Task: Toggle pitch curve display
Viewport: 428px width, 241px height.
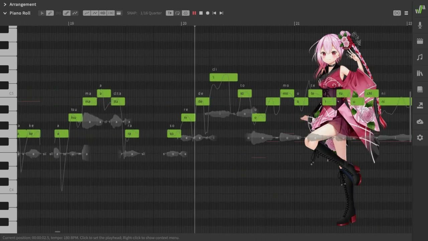Action: click(x=87, y=13)
